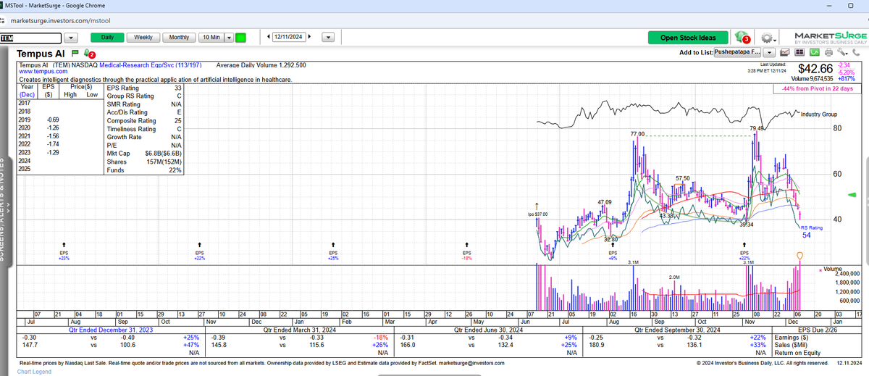The image size is (869, 376).
Task: Click the Open Stock Ideas button
Action: coord(688,38)
